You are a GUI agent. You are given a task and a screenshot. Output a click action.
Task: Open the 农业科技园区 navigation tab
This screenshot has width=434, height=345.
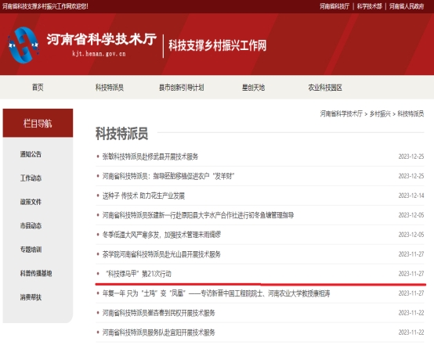coord(325,88)
